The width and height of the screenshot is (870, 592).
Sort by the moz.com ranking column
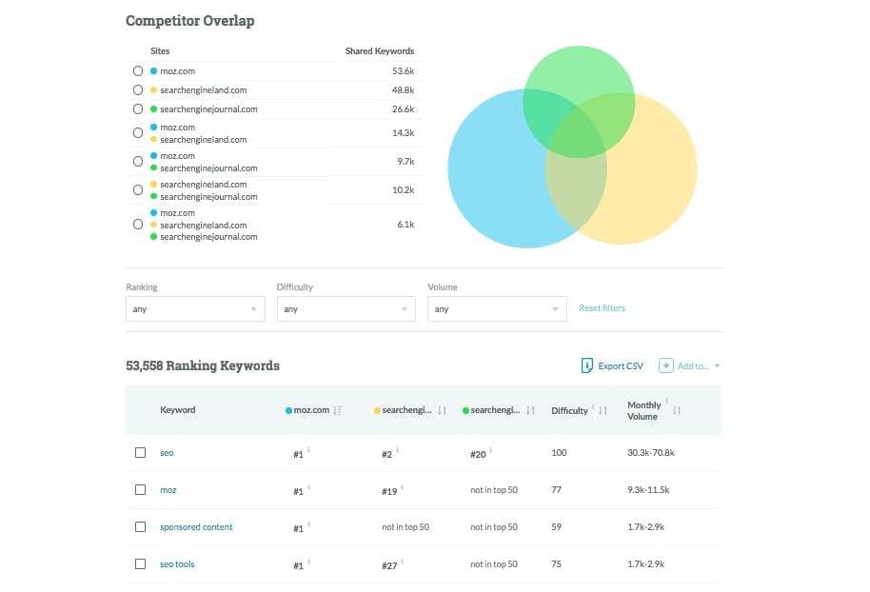pos(338,410)
